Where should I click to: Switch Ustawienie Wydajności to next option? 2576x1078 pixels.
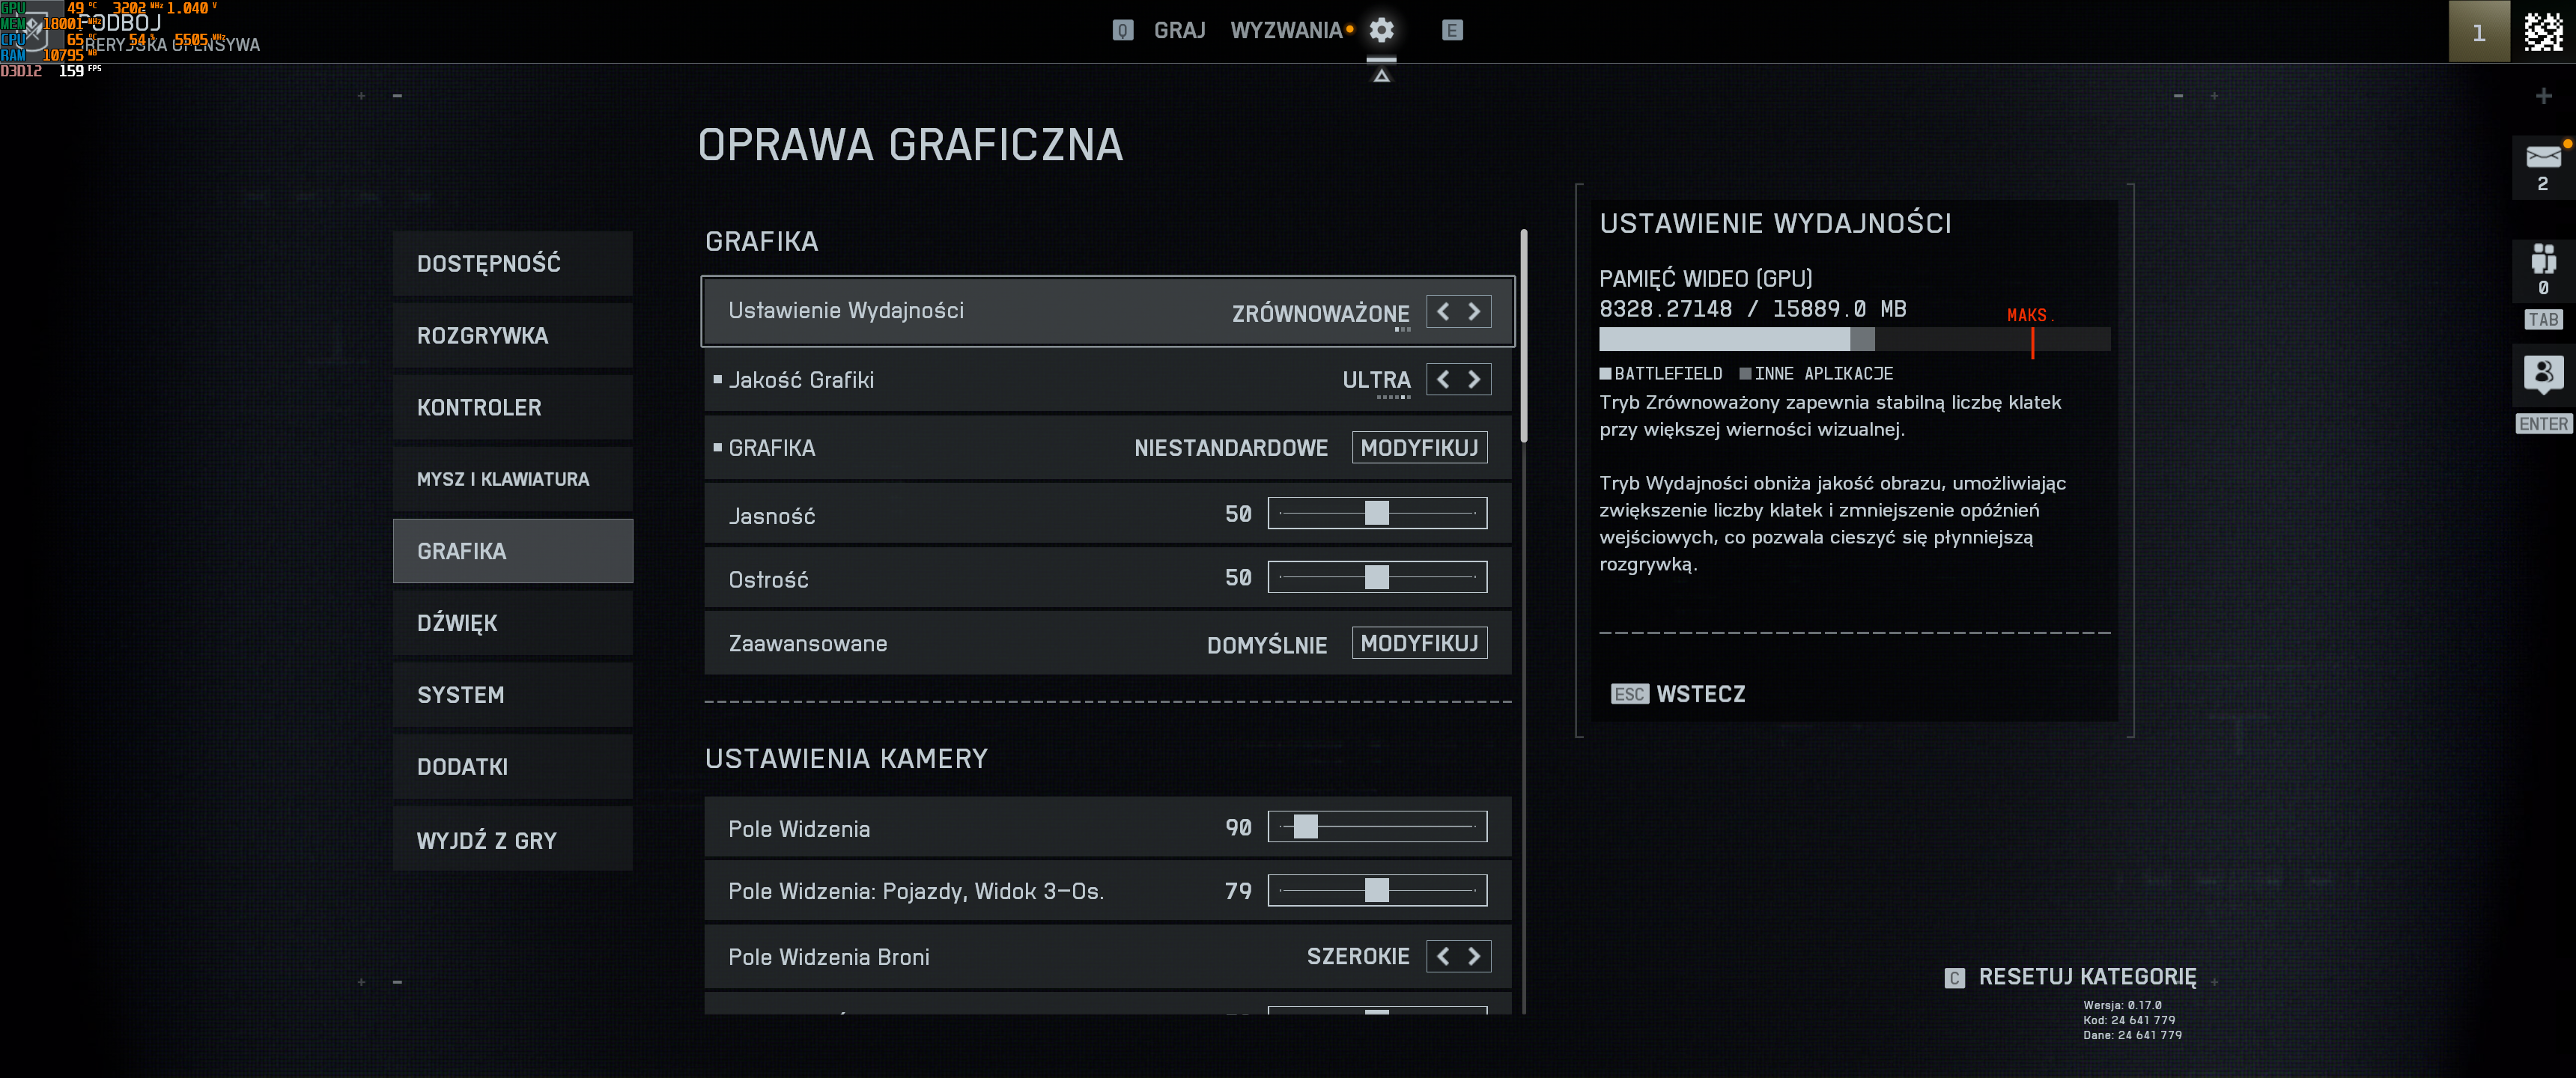coord(1474,311)
